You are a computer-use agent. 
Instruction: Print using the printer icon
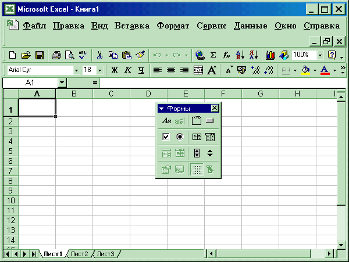pos(56,55)
